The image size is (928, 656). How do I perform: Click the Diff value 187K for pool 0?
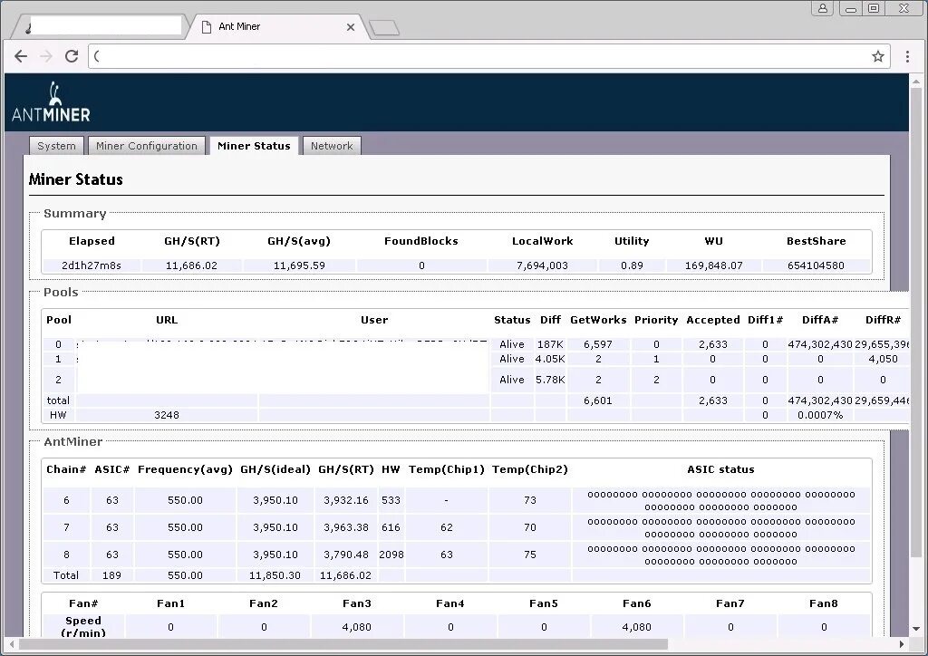550,344
